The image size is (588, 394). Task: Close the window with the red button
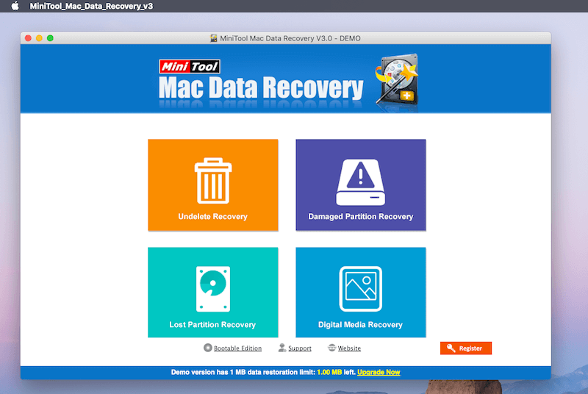(28, 38)
